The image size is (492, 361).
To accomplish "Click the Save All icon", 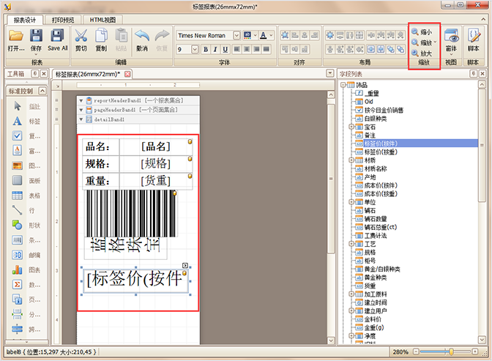I will click(58, 35).
